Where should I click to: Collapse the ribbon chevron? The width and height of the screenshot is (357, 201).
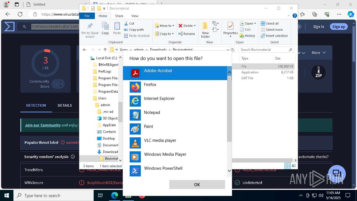pyautogui.click(x=289, y=16)
